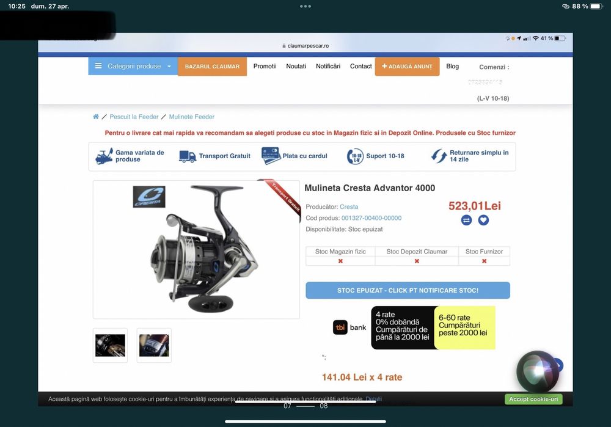Click the home breadcrumb icon
The width and height of the screenshot is (611, 427).
(96, 117)
